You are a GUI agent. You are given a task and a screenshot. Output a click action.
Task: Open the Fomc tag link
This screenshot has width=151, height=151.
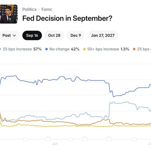point(47,9)
